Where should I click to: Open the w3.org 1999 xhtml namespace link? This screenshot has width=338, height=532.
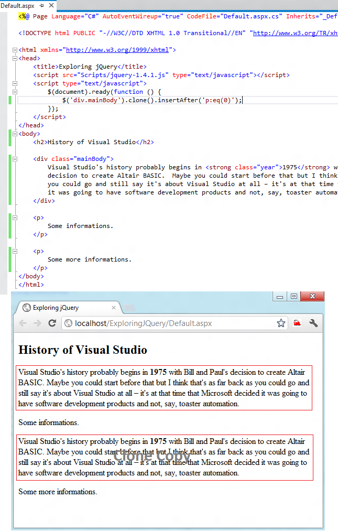tap(117, 50)
